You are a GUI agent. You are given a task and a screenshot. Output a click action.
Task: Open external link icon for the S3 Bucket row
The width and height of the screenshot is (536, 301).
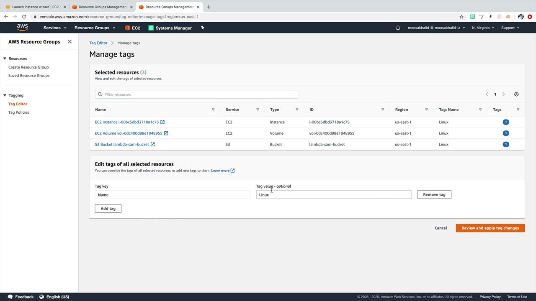[x=153, y=144]
